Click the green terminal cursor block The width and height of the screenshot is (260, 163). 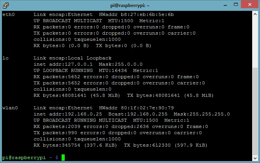(63, 158)
